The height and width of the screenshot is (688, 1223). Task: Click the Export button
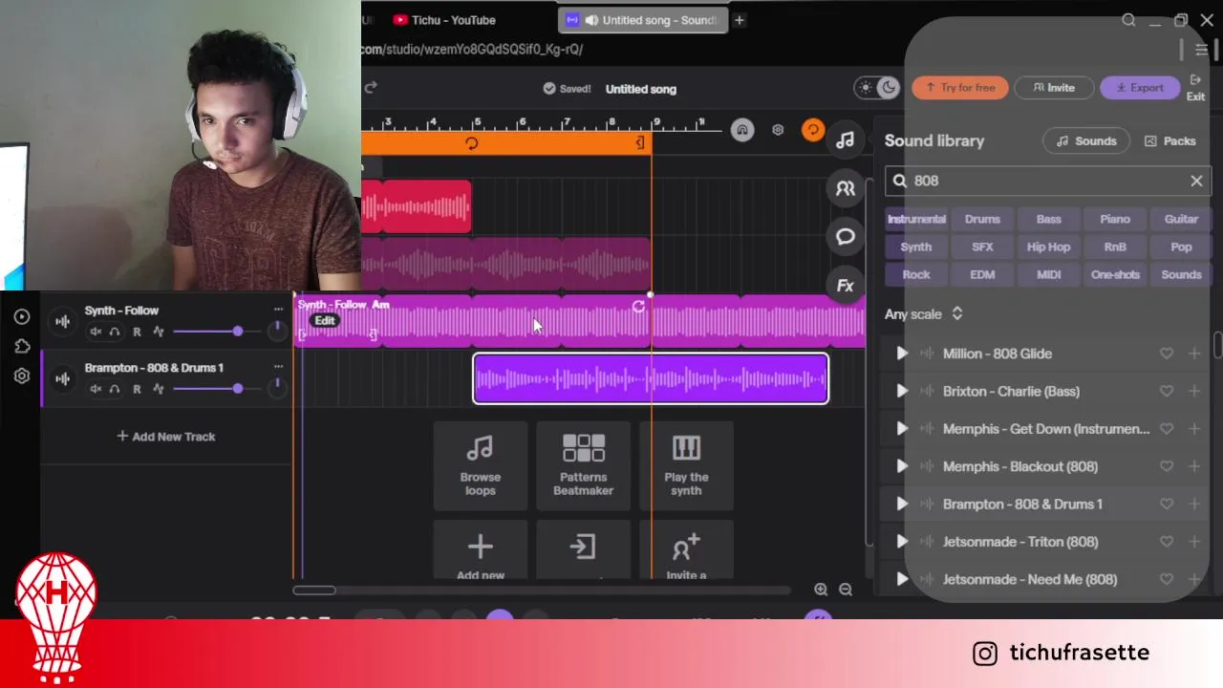click(x=1140, y=88)
